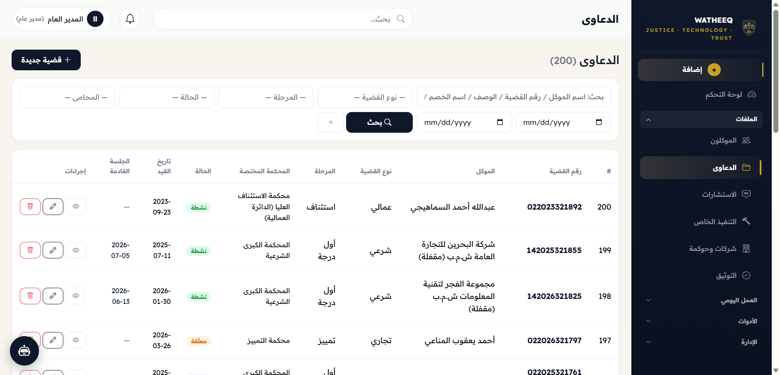Image resolution: width=780 pixels, height=375 pixels.
Task: Click case number 022026321797
Action: (x=554, y=340)
